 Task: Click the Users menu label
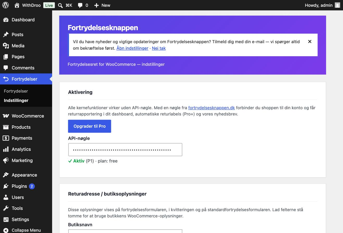coord(18,197)
